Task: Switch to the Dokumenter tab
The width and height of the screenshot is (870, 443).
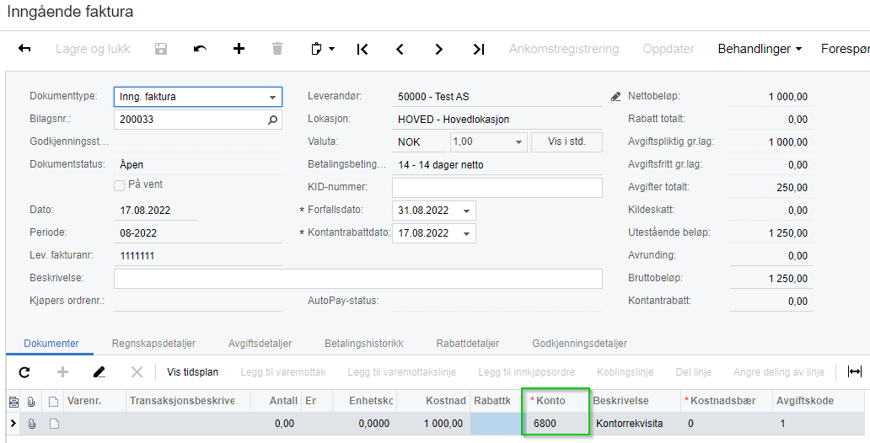Action: [x=51, y=344]
